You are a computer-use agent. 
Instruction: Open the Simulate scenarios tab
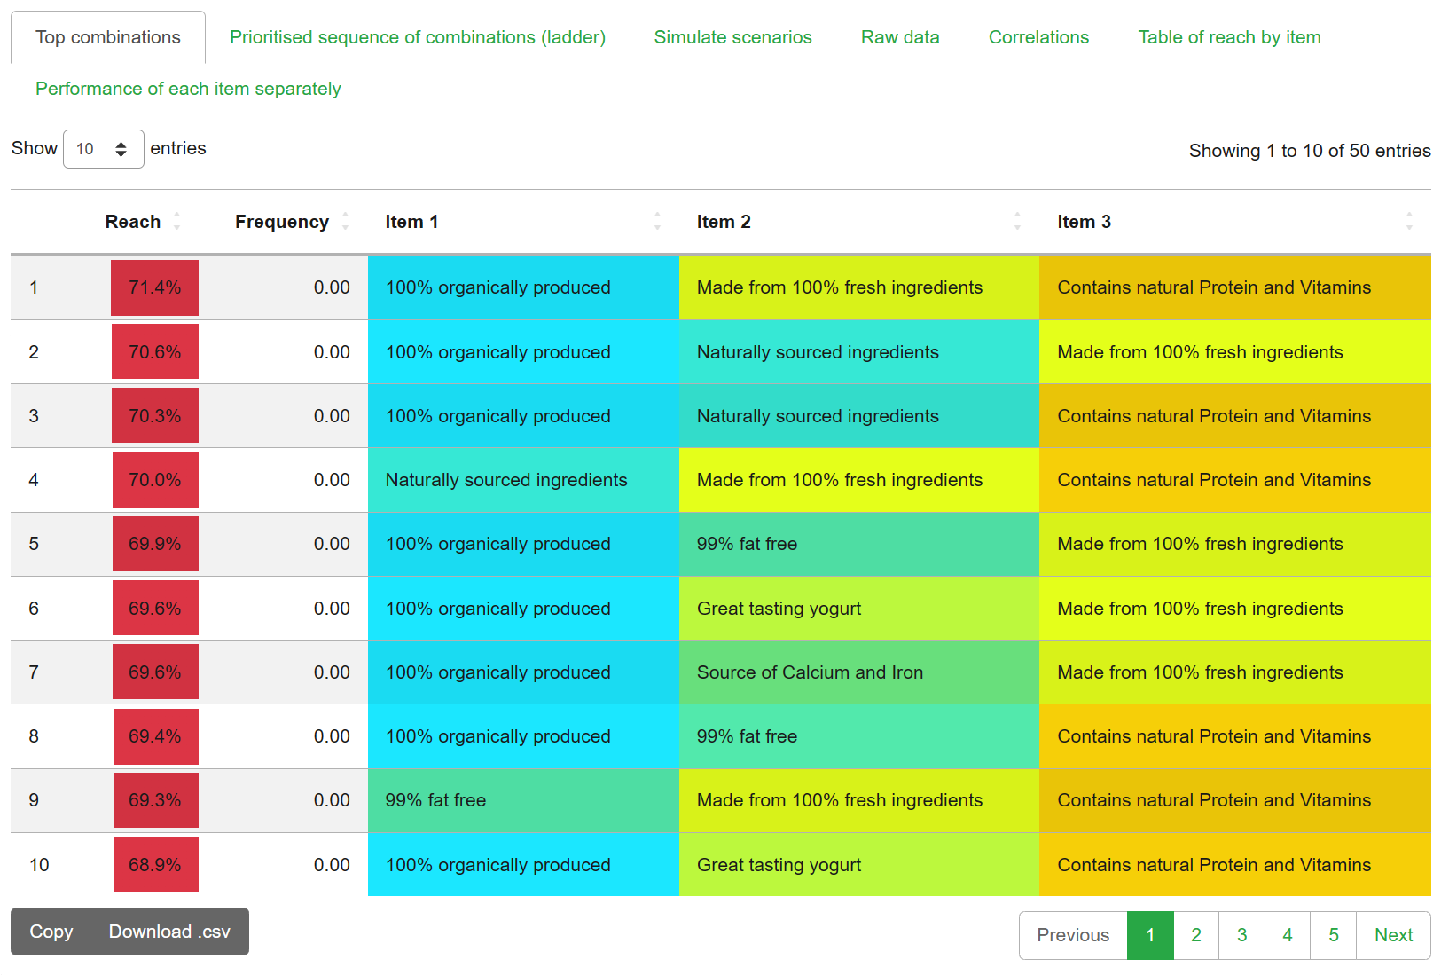[732, 37]
